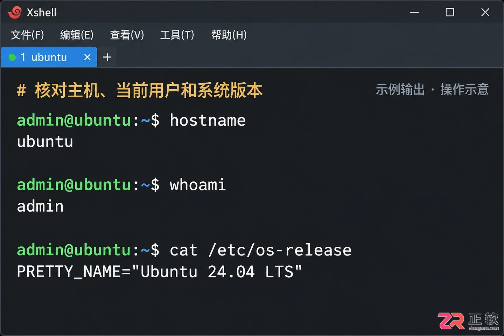Open the 编辑(E) menu
The image size is (504, 336).
coord(77,35)
